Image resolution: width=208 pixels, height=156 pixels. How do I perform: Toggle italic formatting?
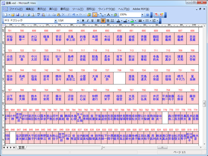(88, 21)
